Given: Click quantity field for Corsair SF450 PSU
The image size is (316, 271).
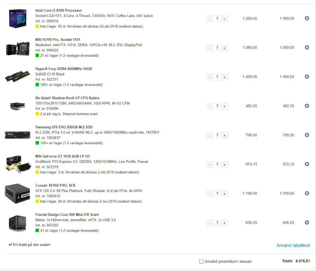Looking at the screenshot, I should tap(217, 194).
